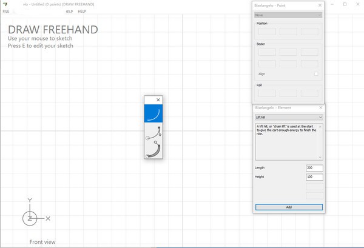Image resolution: width=364 pixels, height=248 pixels.
Task: Close the Bixelangelo Element panel
Action: tap(319, 107)
